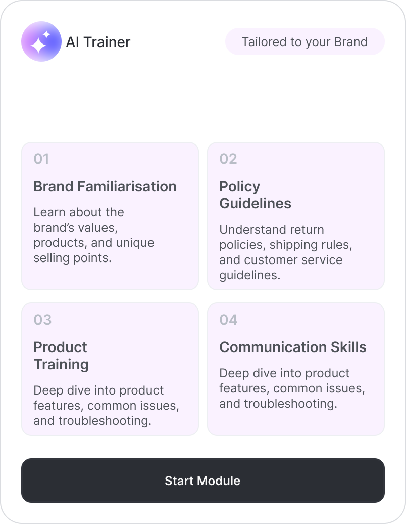Image resolution: width=406 pixels, height=524 pixels.
Task: Click the AI Trainer title text
Action: pyautogui.click(x=98, y=42)
